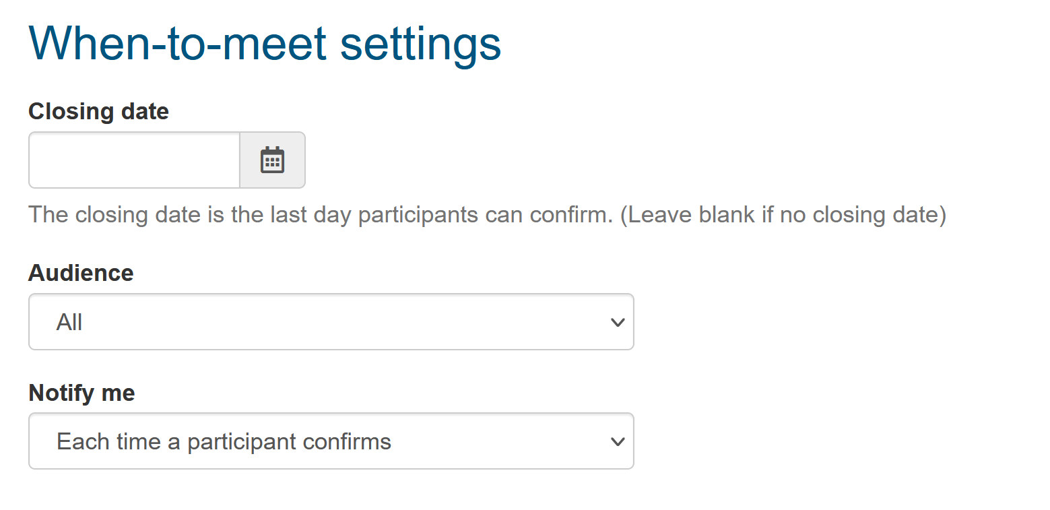The width and height of the screenshot is (1050, 510).
Task: Open the calendar date picker icon
Action: [272, 160]
